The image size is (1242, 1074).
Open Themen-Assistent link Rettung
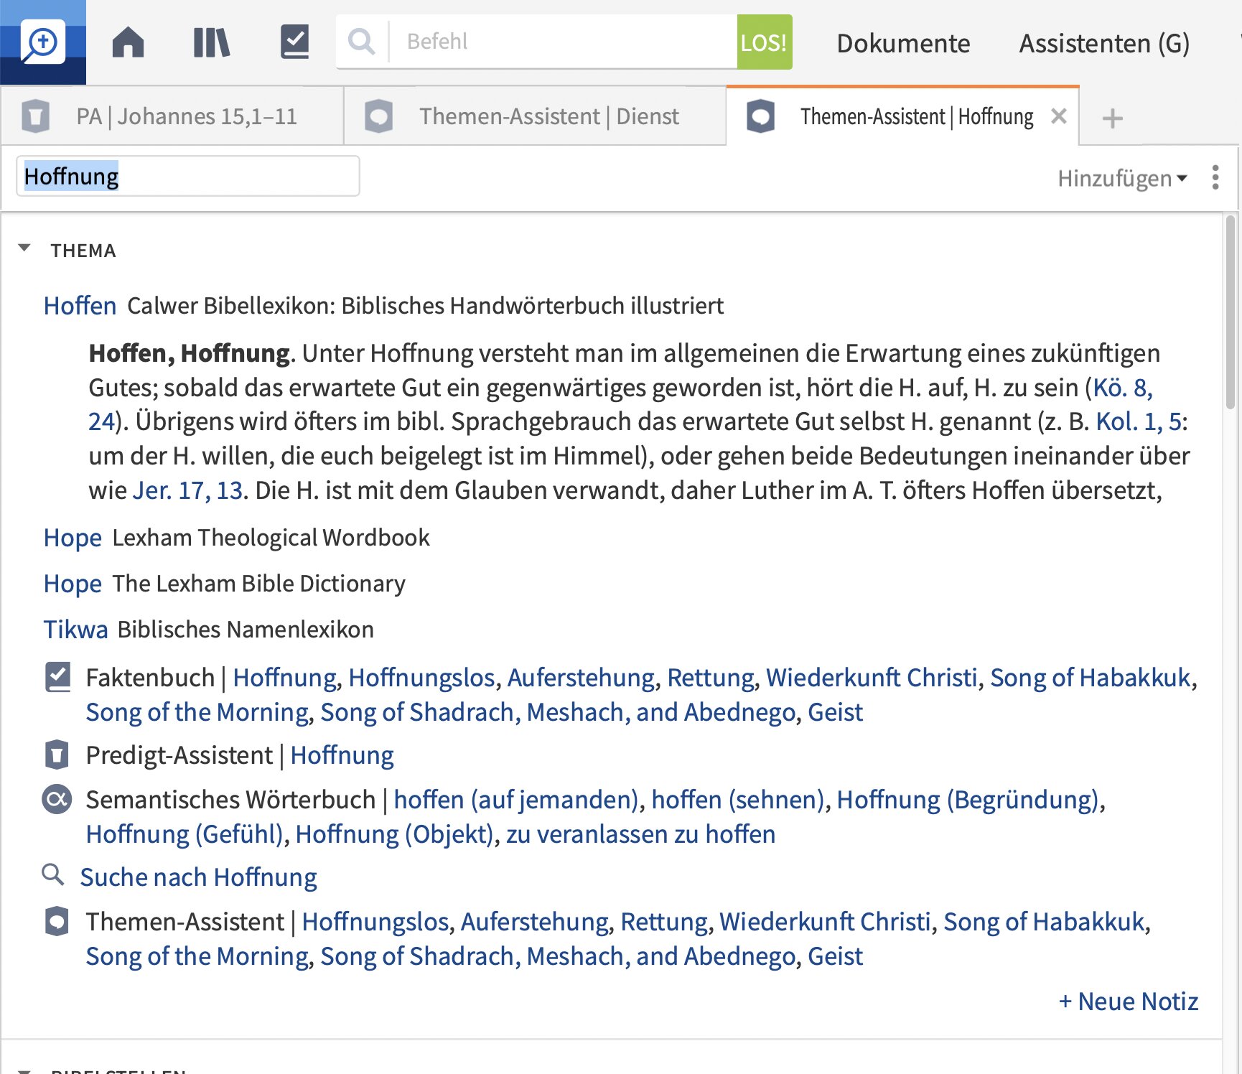point(664,921)
